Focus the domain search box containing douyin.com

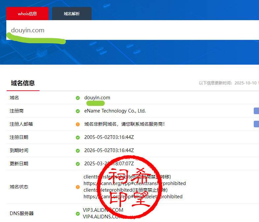click(132, 30)
